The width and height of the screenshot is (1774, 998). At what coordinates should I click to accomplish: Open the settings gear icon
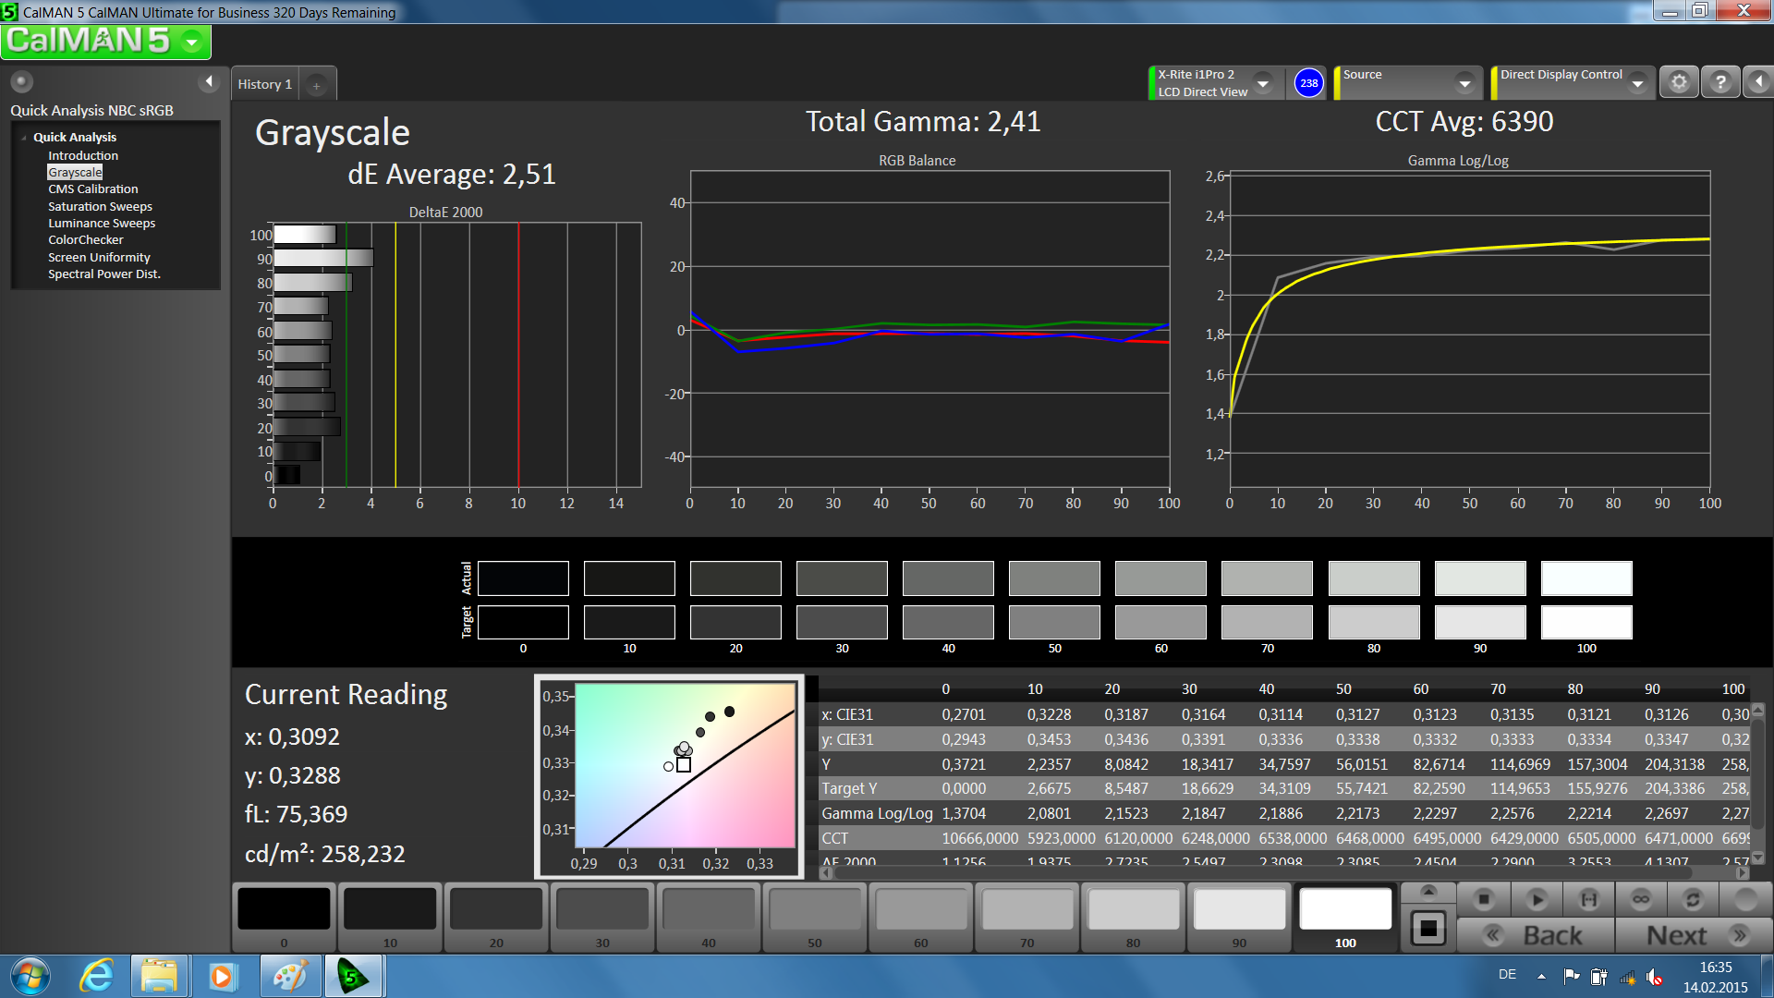click(x=1679, y=82)
